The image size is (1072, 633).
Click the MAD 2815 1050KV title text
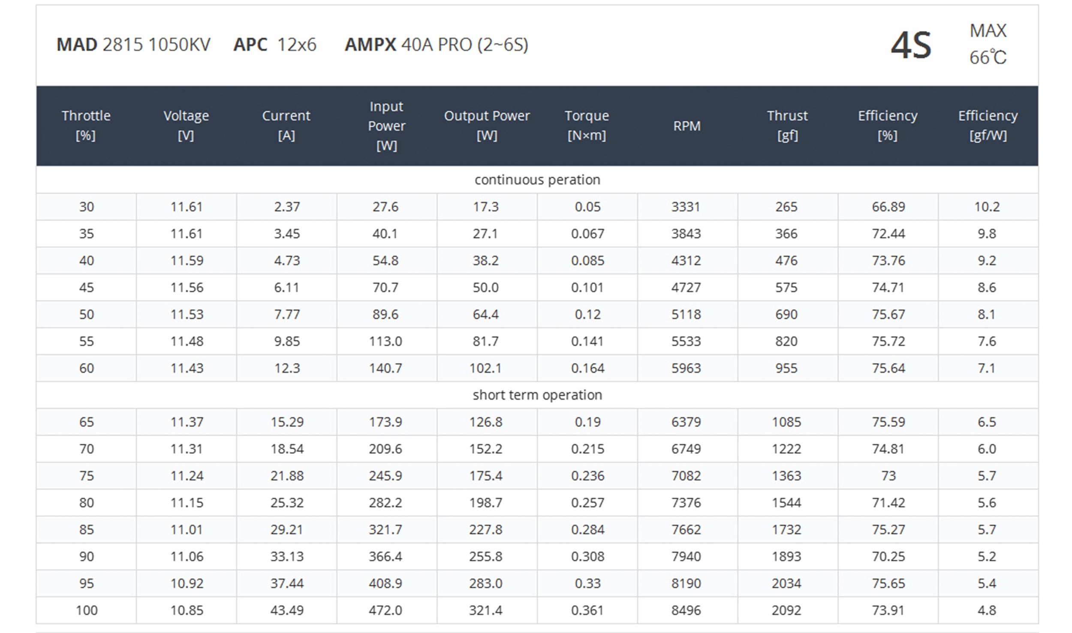[x=133, y=45]
